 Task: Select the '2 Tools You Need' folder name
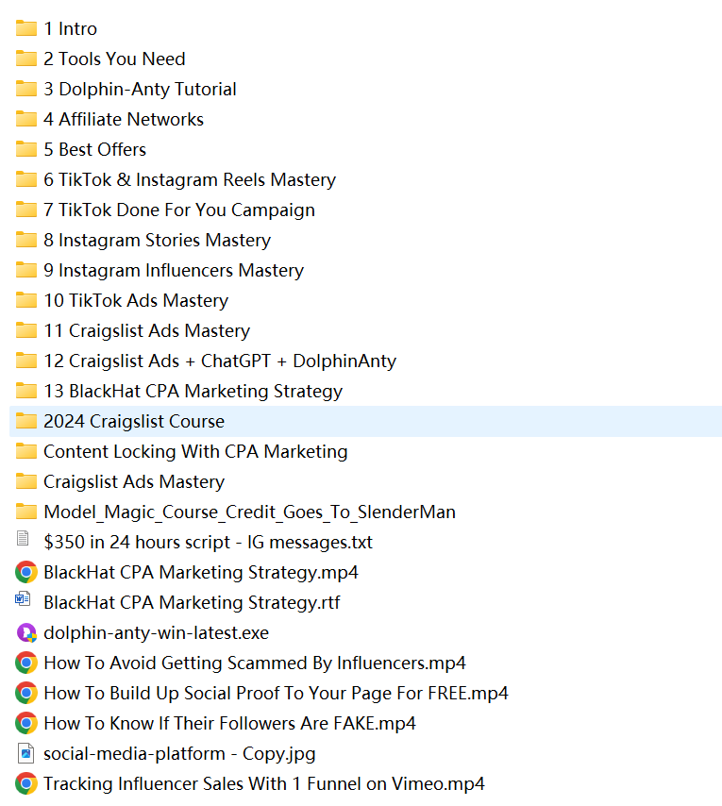pyautogui.click(x=114, y=59)
